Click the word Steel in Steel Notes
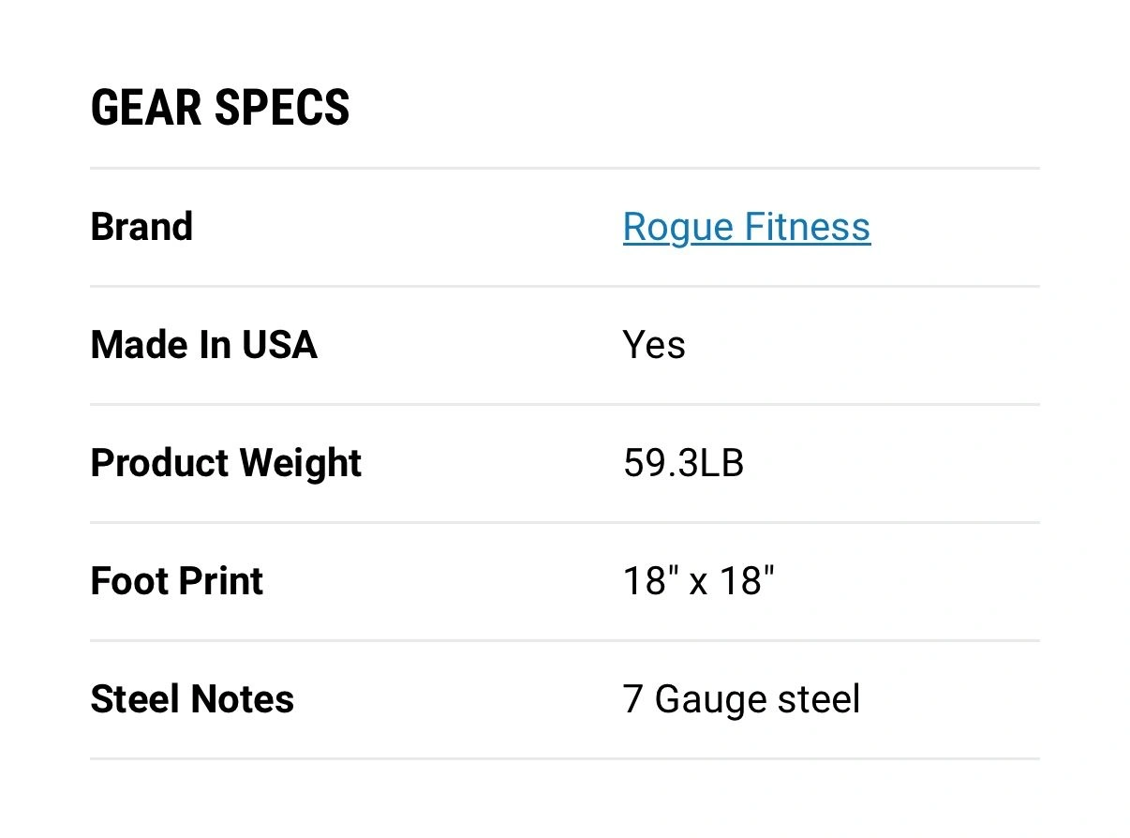The image size is (1130, 838). (x=136, y=699)
